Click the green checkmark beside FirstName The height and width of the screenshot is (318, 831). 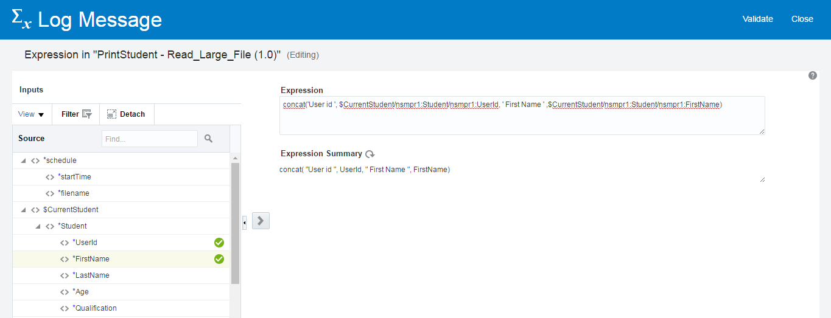(219, 259)
